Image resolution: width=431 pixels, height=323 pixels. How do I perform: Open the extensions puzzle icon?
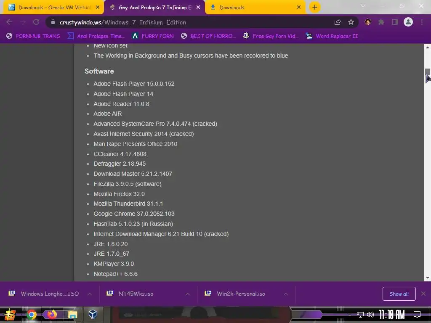point(381,22)
